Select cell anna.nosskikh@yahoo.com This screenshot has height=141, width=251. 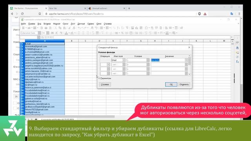[45, 68]
